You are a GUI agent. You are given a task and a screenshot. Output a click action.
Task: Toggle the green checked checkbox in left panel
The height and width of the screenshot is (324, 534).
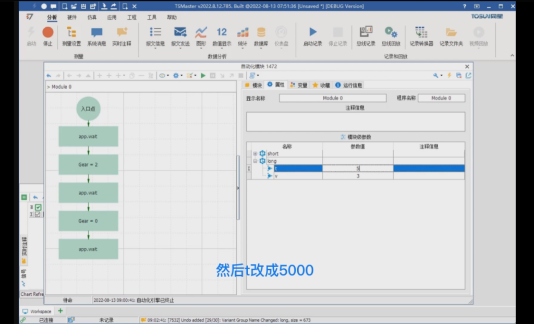coord(38,207)
